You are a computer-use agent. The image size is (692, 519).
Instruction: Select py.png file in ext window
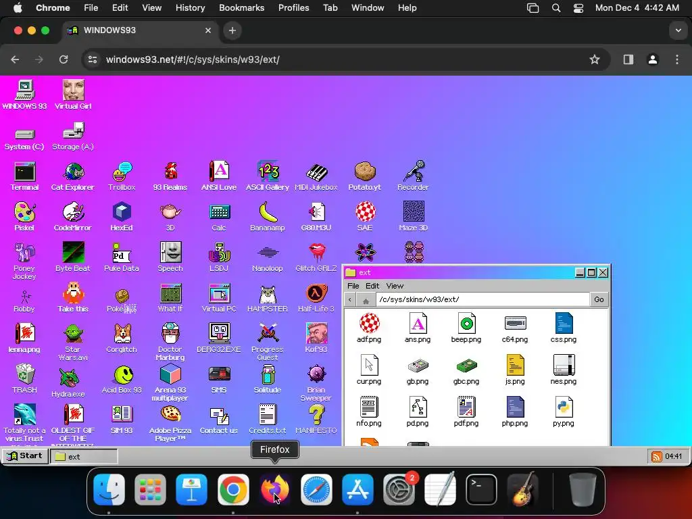[563, 412]
